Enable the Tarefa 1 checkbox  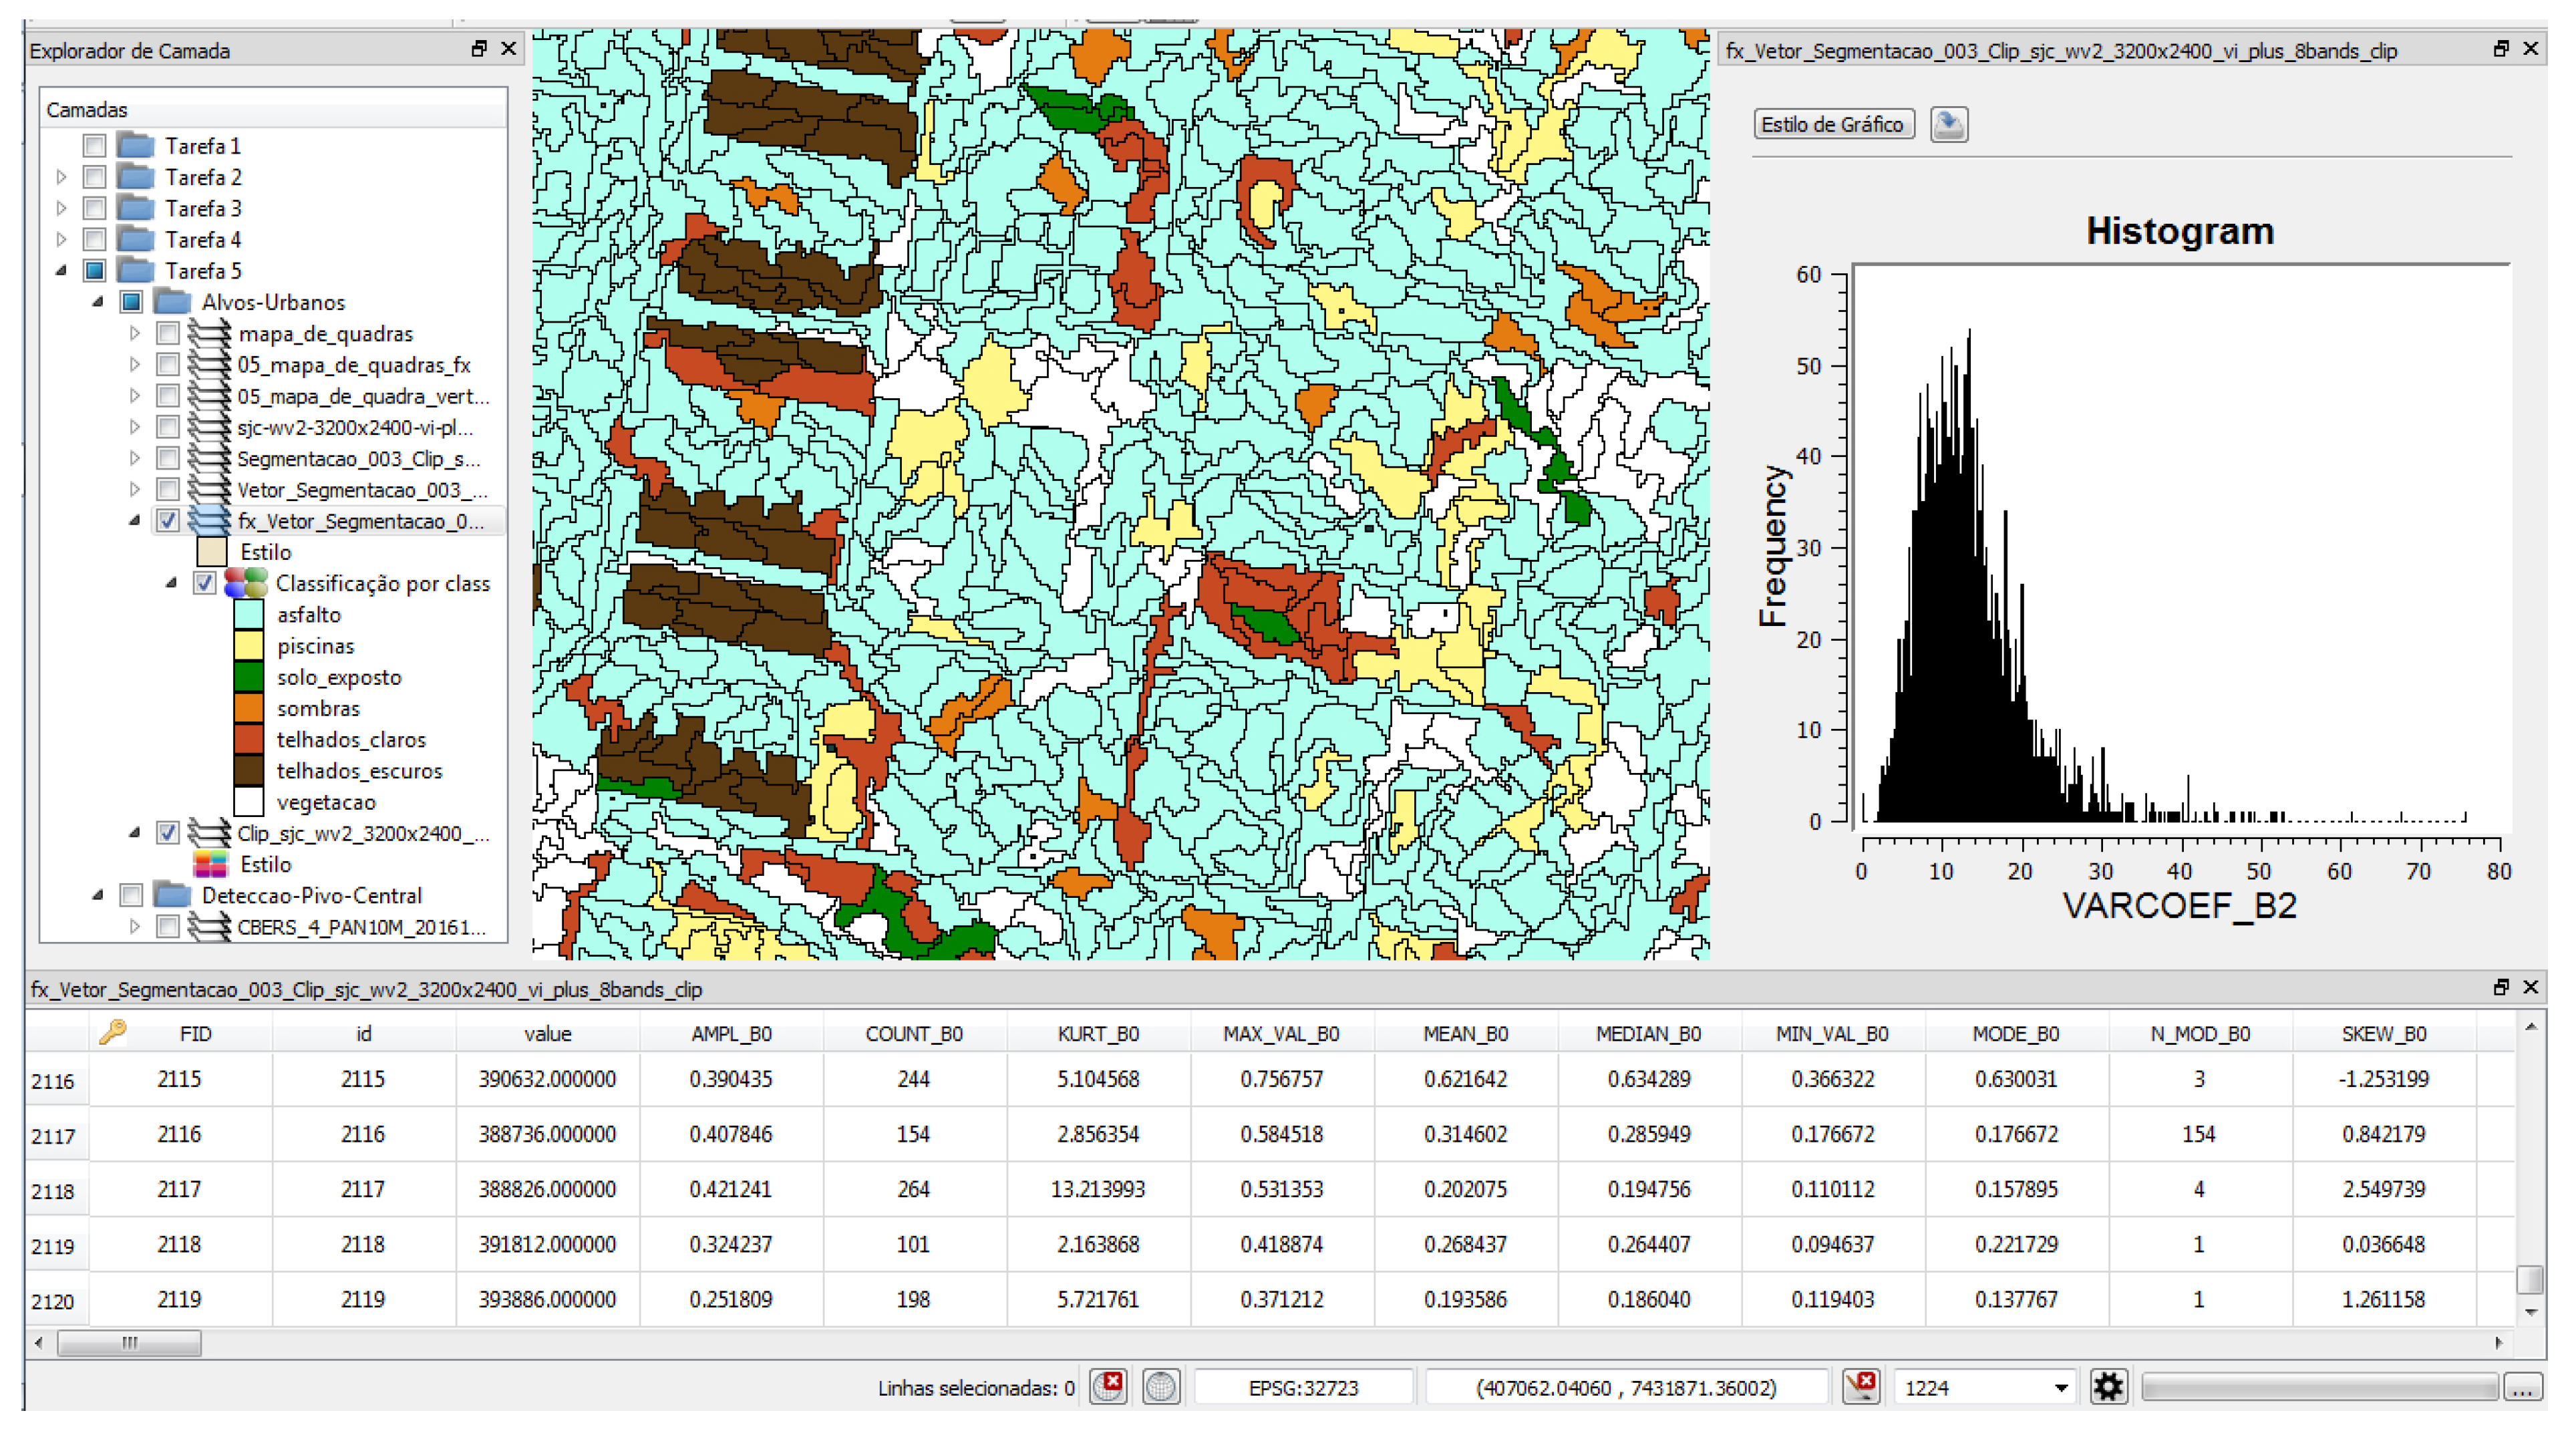[x=94, y=146]
